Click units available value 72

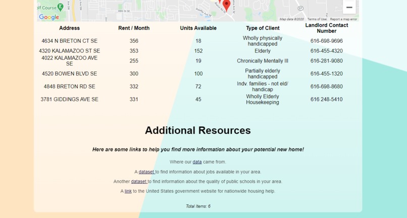pyautogui.click(x=198, y=87)
